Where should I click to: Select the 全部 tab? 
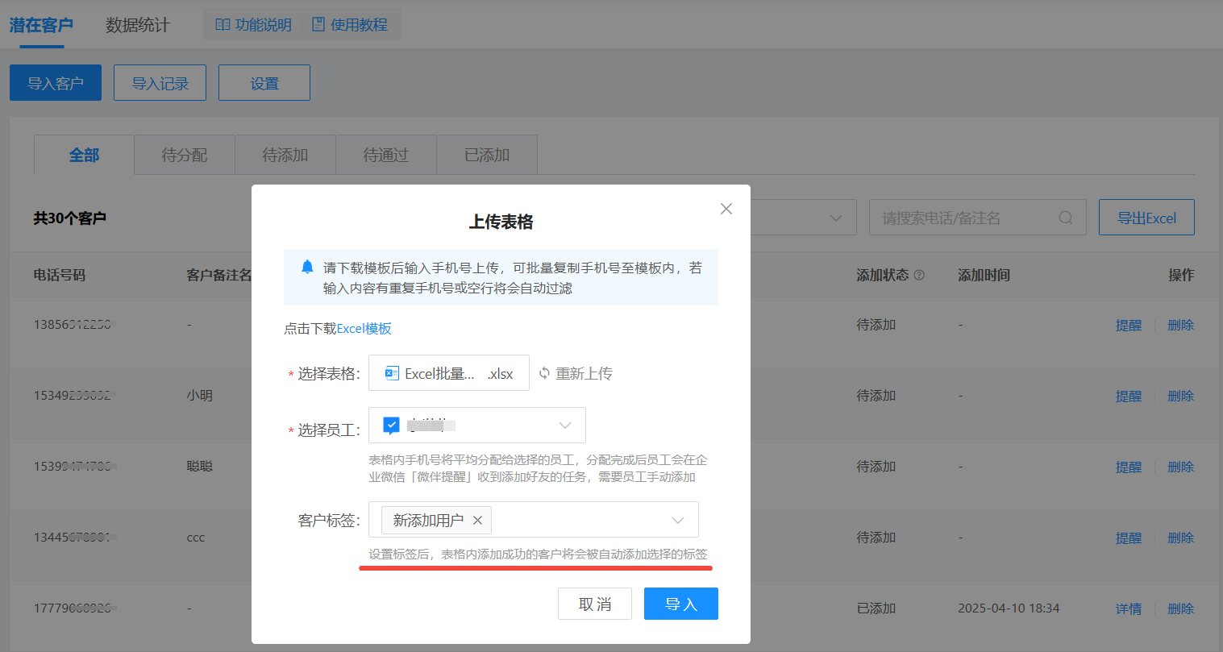(84, 155)
